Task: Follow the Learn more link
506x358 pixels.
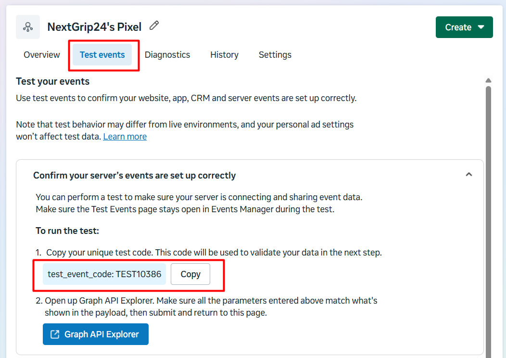Action: (x=125, y=137)
